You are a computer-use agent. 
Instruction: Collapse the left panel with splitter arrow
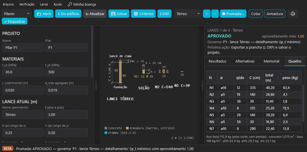coord(96,85)
